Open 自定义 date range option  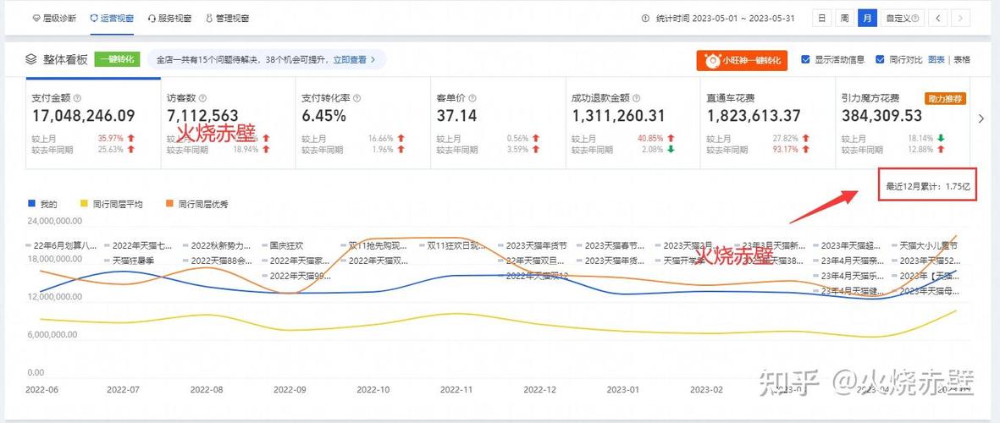(903, 18)
